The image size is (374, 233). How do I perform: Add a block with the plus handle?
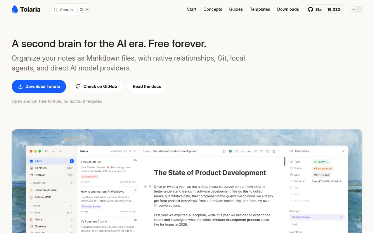[x=145, y=187]
